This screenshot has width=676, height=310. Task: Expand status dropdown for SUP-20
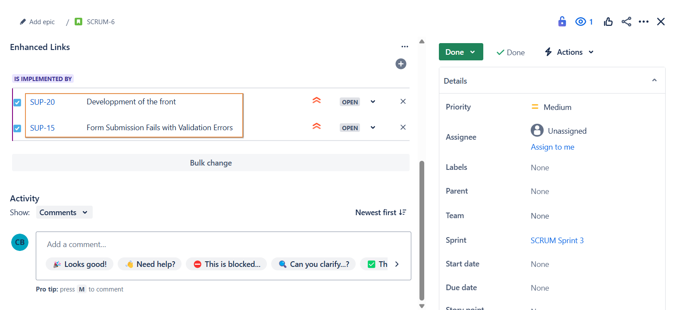coord(373,102)
